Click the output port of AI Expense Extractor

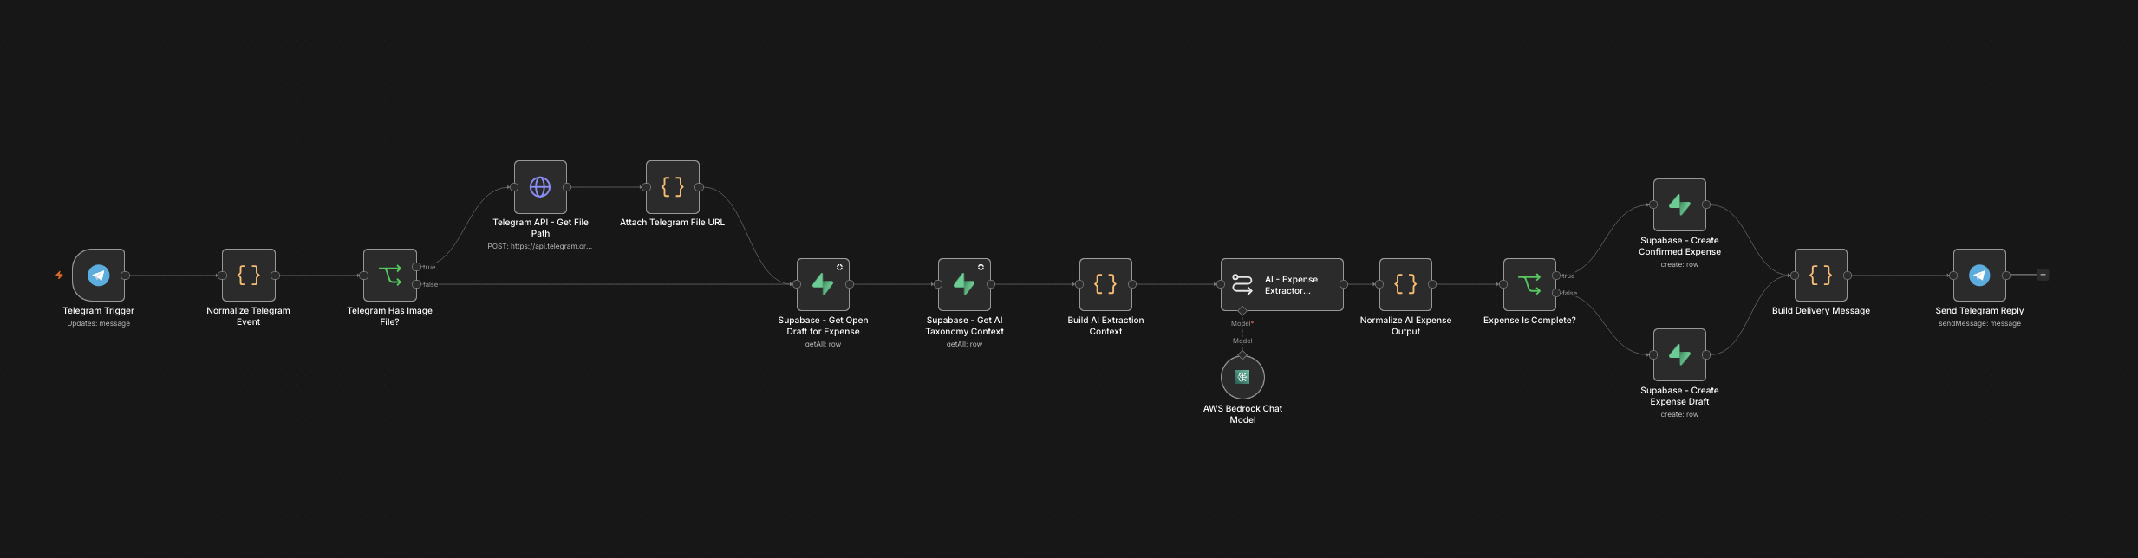[1344, 284]
